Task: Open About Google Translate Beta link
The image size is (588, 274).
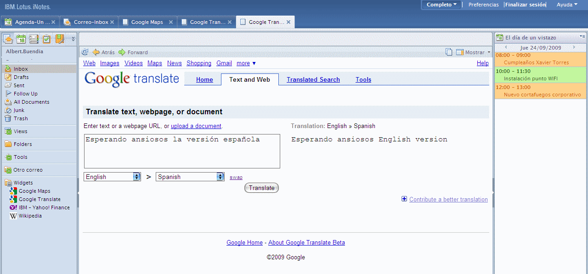Action: pyautogui.click(x=306, y=242)
